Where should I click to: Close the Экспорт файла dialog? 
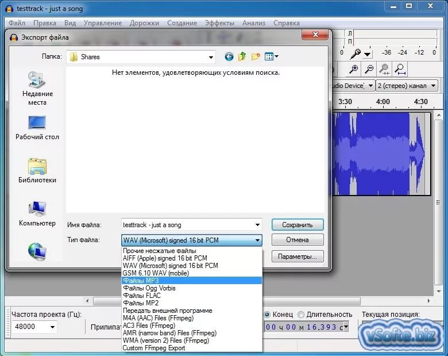(315, 35)
